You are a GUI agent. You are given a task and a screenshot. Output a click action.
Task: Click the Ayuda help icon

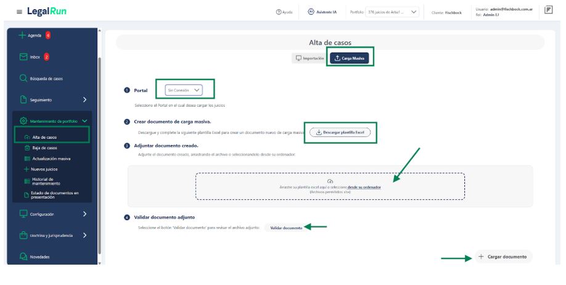(x=279, y=12)
